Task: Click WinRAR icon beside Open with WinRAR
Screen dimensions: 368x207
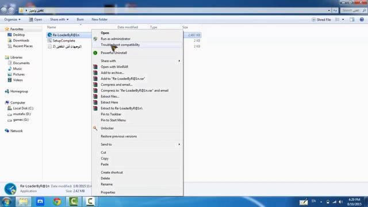Action: [x=95, y=67]
